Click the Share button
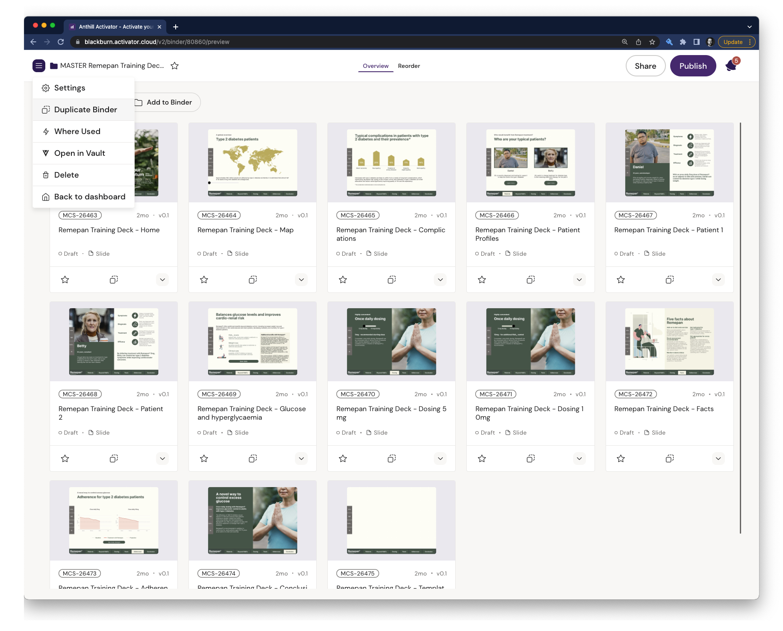 tap(645, 66)
